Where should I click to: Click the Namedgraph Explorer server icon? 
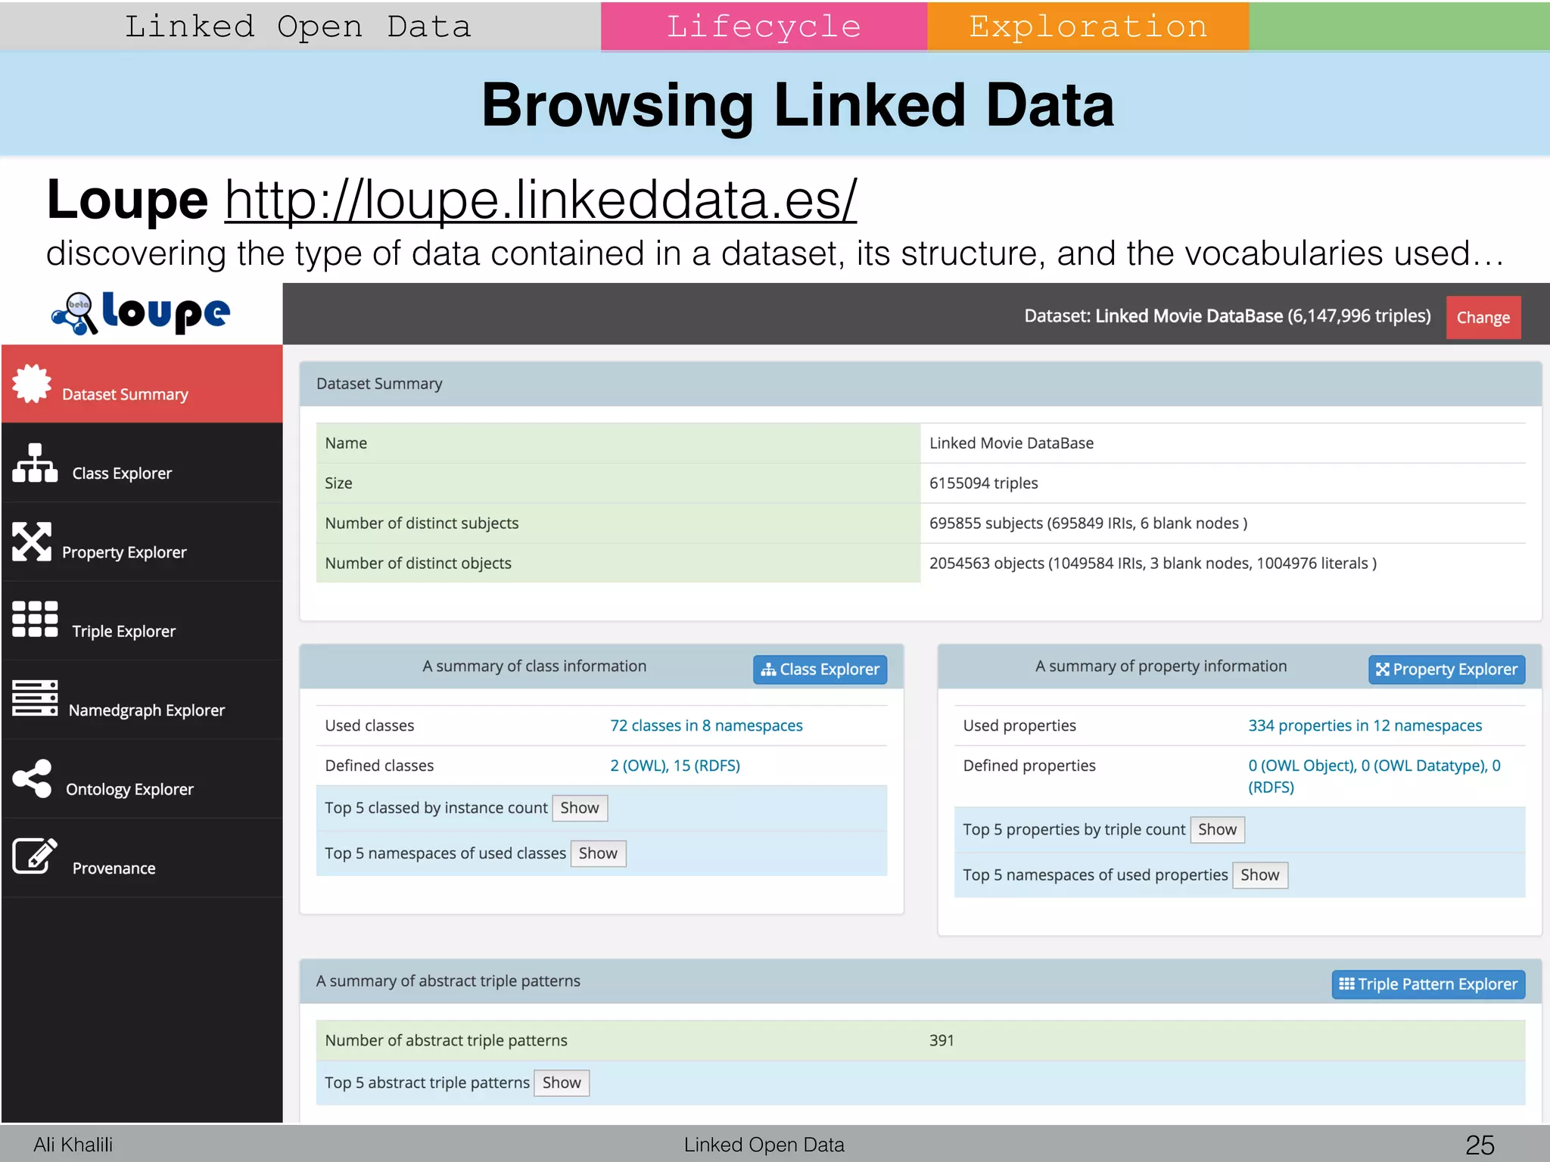coord(35,698)
